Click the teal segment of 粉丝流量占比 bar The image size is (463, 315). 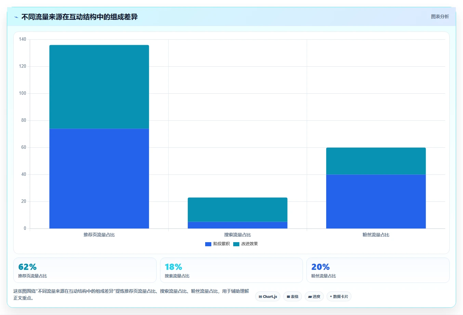tap(376, 161)
